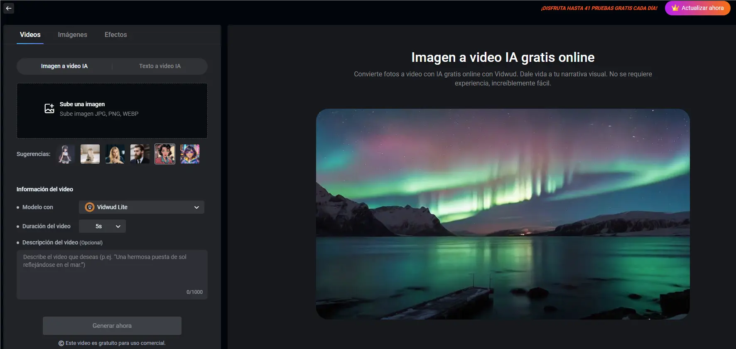Click the Sube una imagen upload area
The height and width of the screenshot is (349, 736).
click(x=112, y=111)
